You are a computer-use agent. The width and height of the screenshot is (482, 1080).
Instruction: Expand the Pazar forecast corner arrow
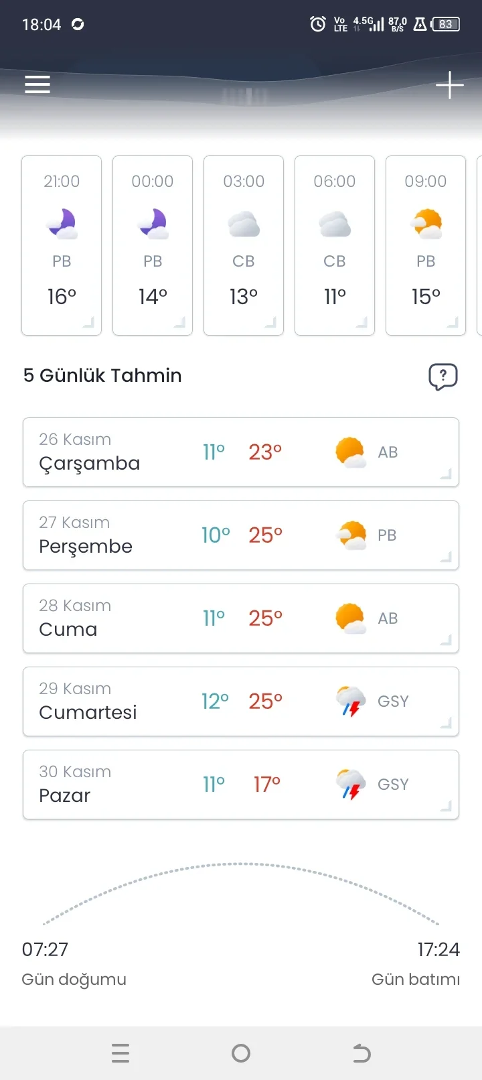tap(446, 807)
